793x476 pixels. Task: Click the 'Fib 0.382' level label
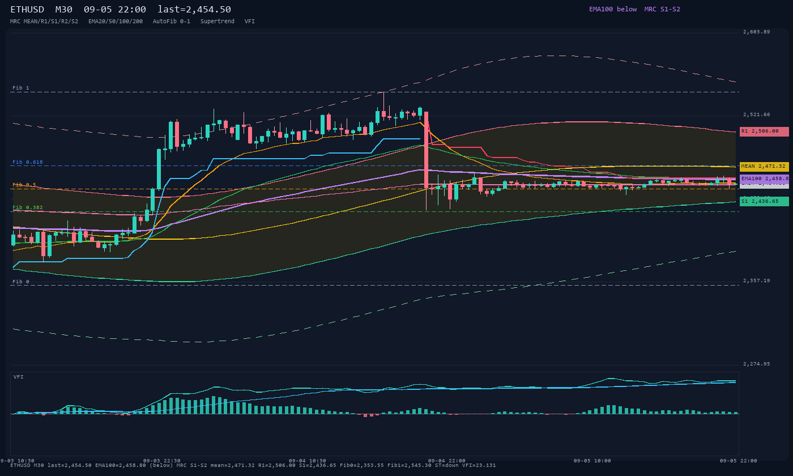(28, 207)
